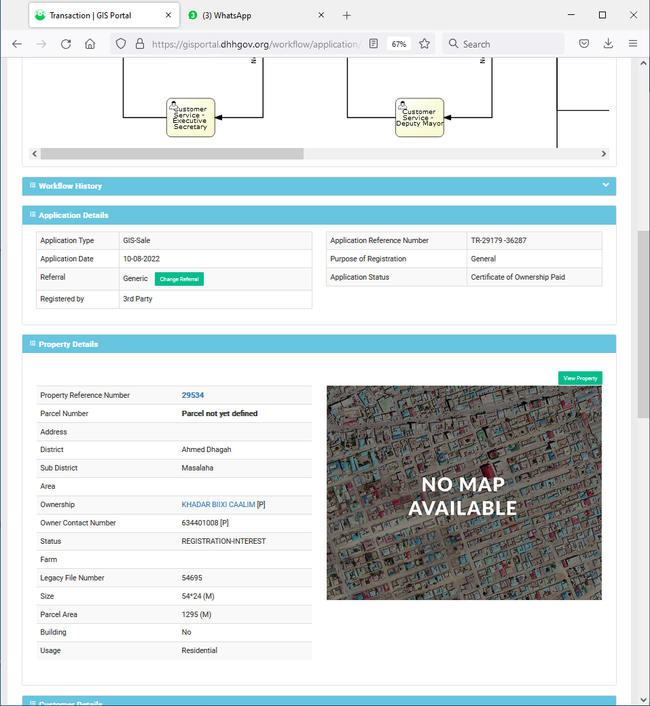Select sub district value Masalaha
The width and height of the screenshot is (650, 706).
(198, 468)
